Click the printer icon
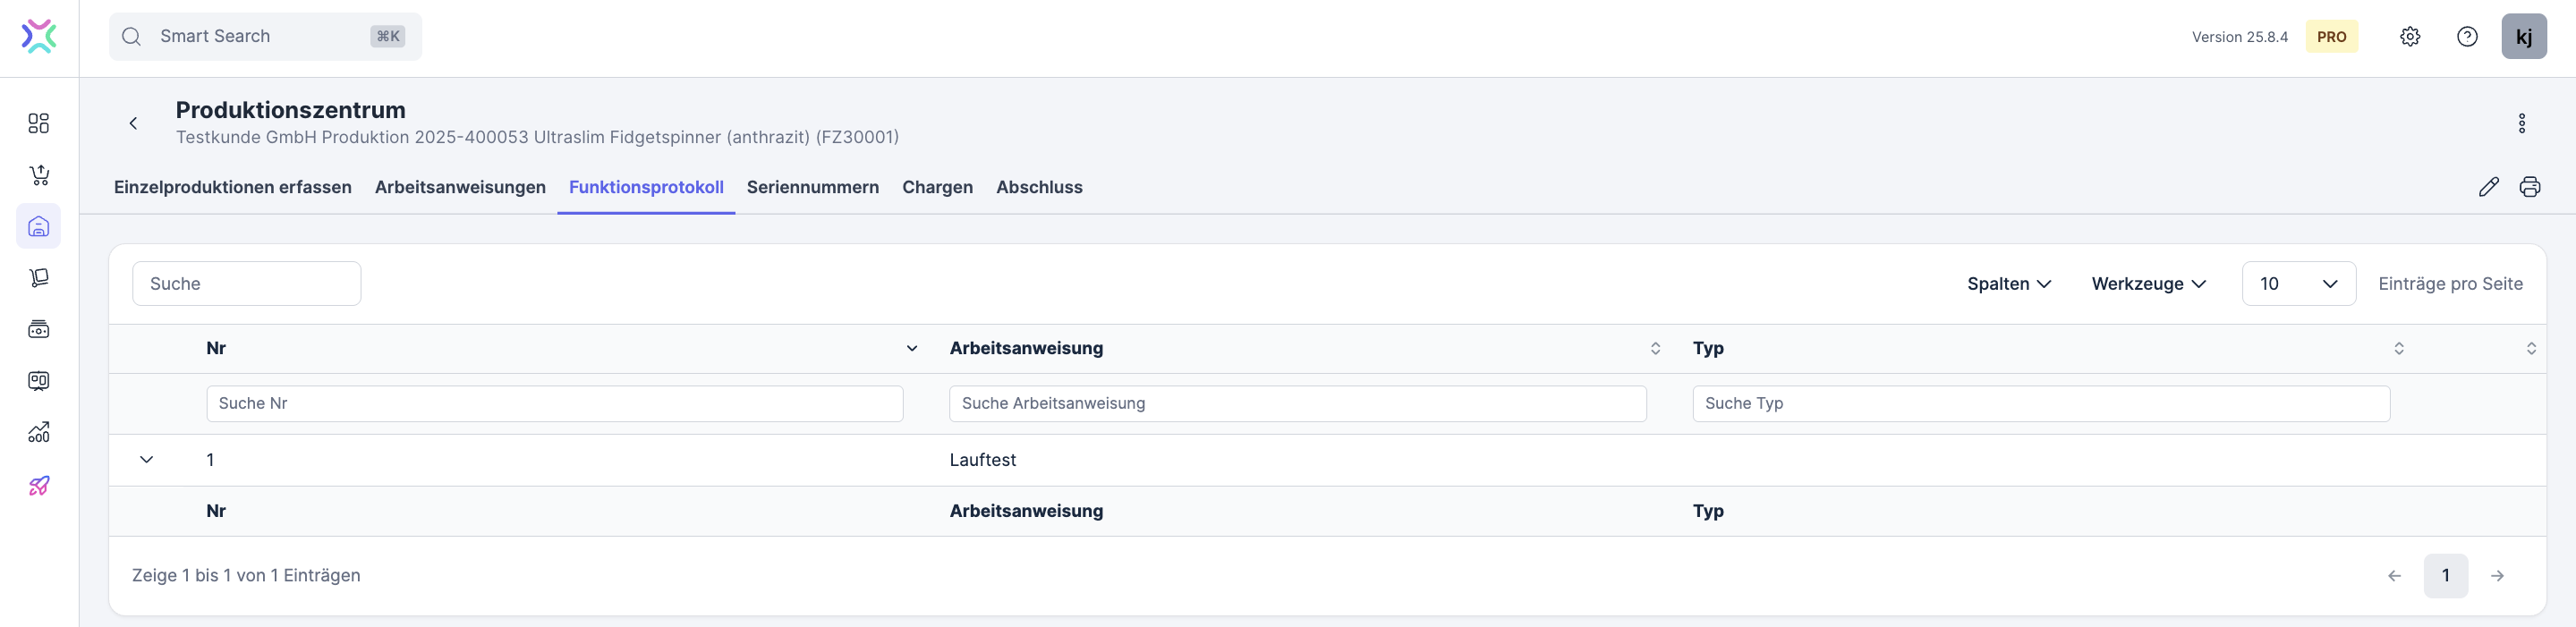The width and height of the screenshot is (2576, 627). click(x=2530, y=187)
